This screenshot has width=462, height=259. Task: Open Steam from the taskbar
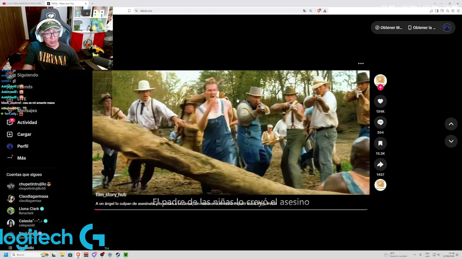[118, 255]
